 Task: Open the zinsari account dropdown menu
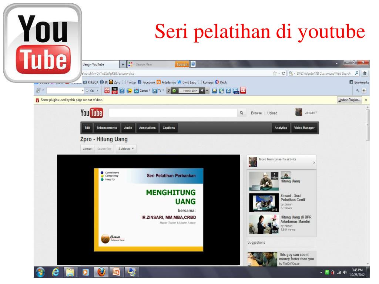[x=311, y=112]
